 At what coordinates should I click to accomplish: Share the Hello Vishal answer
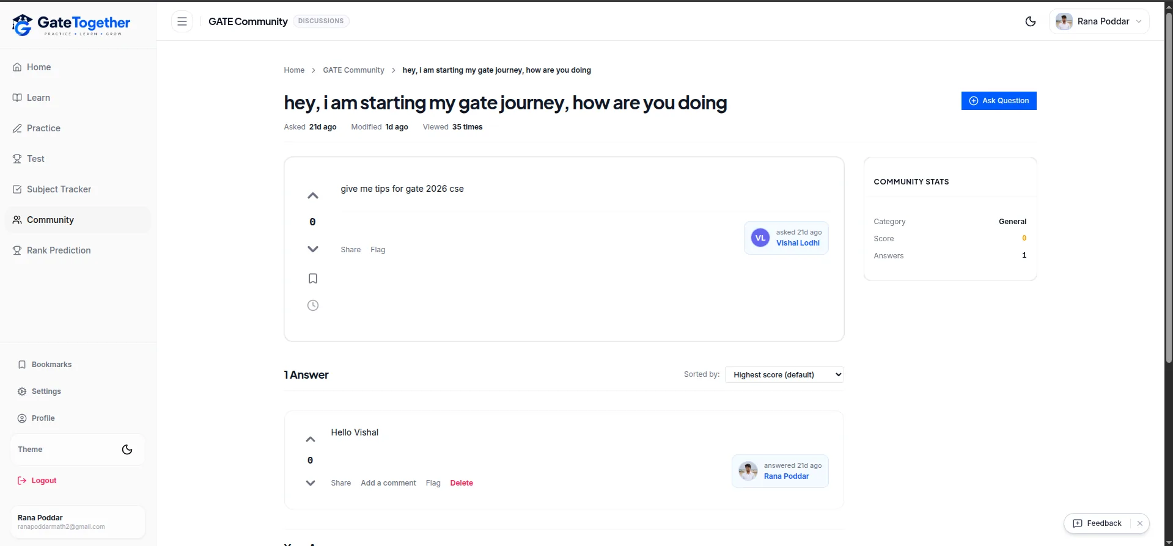pyautogui.click(x=341, y=483)
